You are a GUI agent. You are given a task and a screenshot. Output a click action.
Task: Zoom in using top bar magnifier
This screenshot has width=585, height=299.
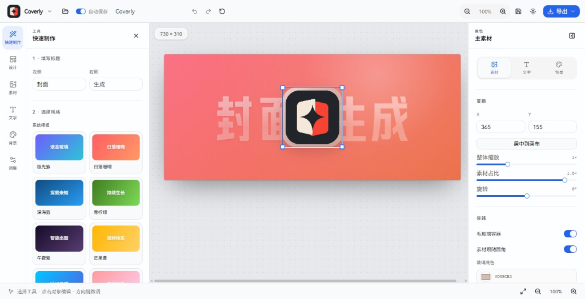(503, 11)
